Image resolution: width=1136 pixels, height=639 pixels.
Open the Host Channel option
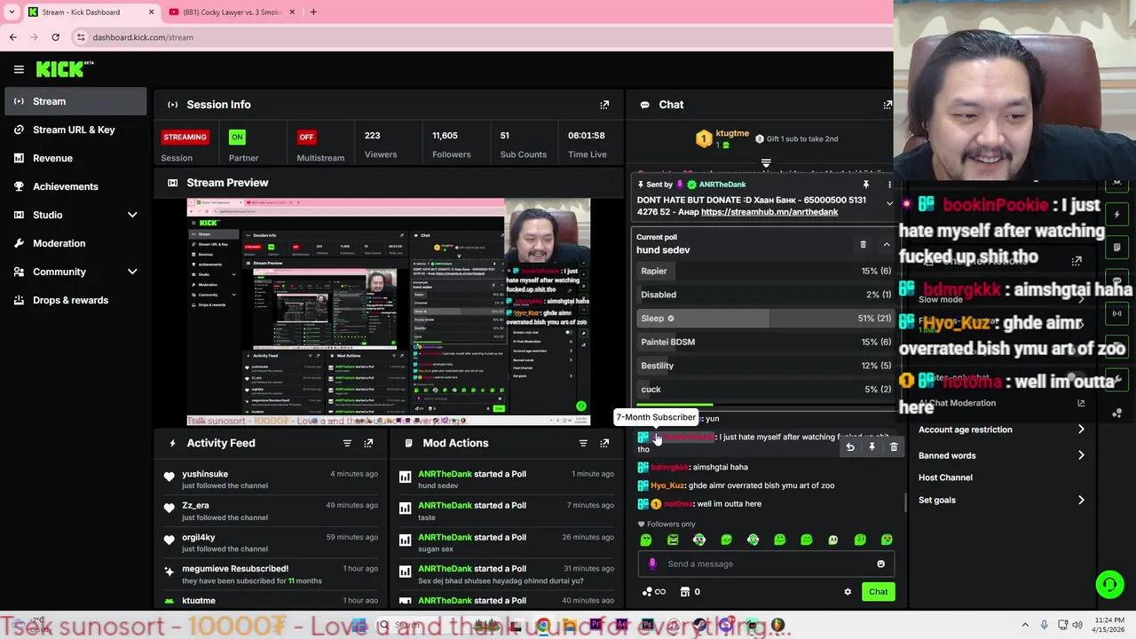tap(945, 477)
